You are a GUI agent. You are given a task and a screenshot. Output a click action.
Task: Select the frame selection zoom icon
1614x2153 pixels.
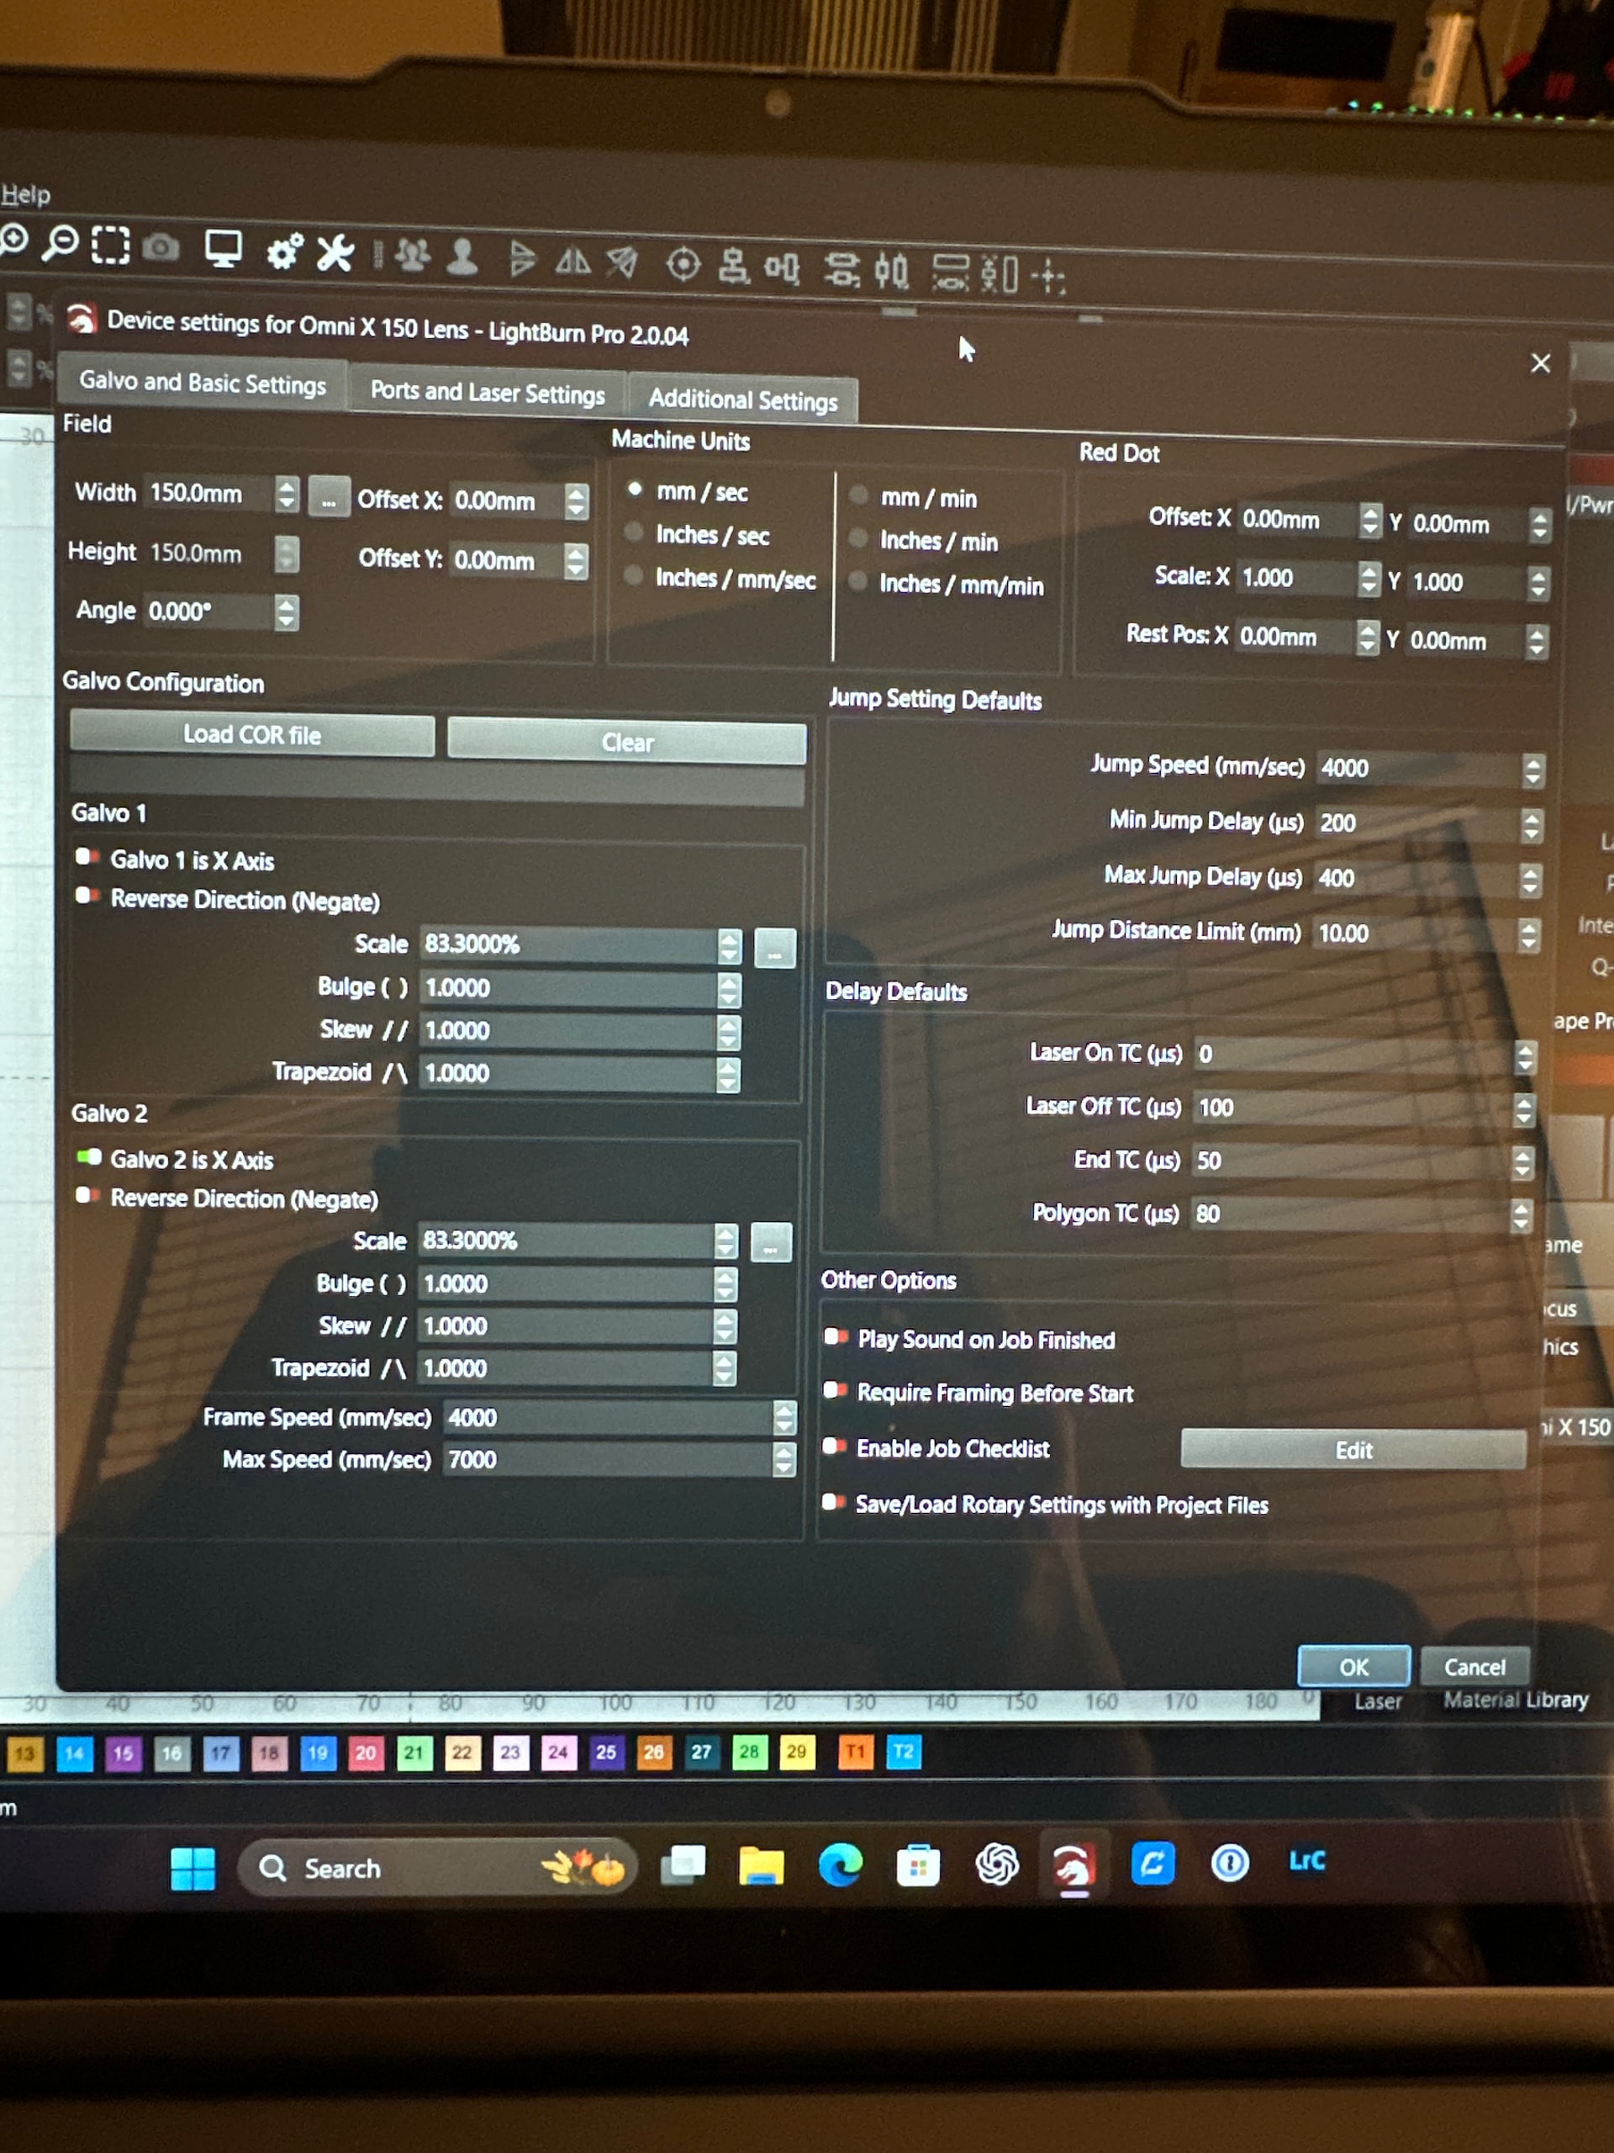[110, 246]
